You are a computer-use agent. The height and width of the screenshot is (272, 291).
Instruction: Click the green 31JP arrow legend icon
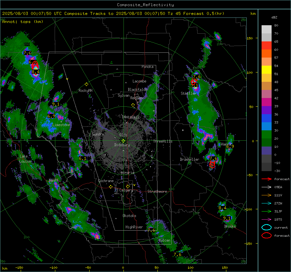coord(266,211)
